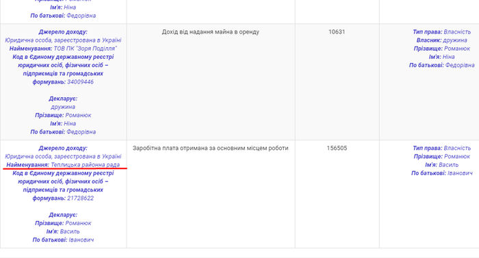Click 'По батькові: Федорівна' in the right column
The width and height of the screenshot is (479, 258).
point(442,65)
